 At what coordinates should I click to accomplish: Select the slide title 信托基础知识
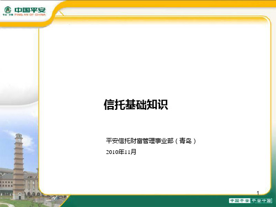136,104
